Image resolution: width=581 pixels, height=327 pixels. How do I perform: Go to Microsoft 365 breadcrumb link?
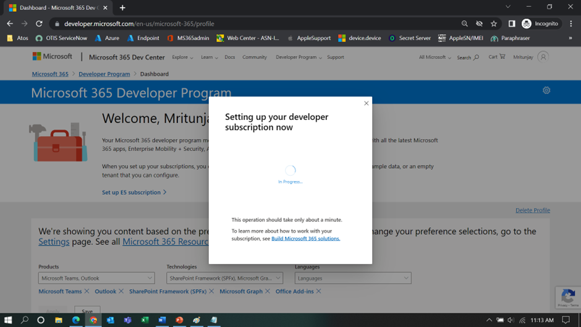pyautogui.click(x=50, y=74)
